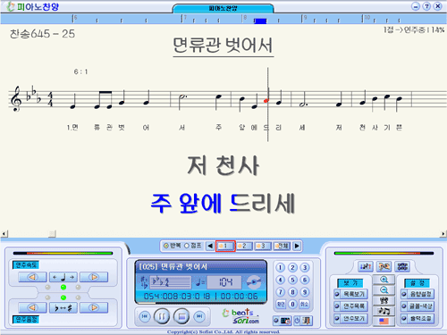Click measure 7 on the top ruler
447x335 pixels.
[x=185, y=18]
